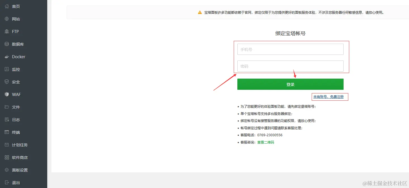This screenshot has height=188, width=409.
Task: Click the 绑定帐号没有接管服务器的功能权限 line
Action: [278, 121]
